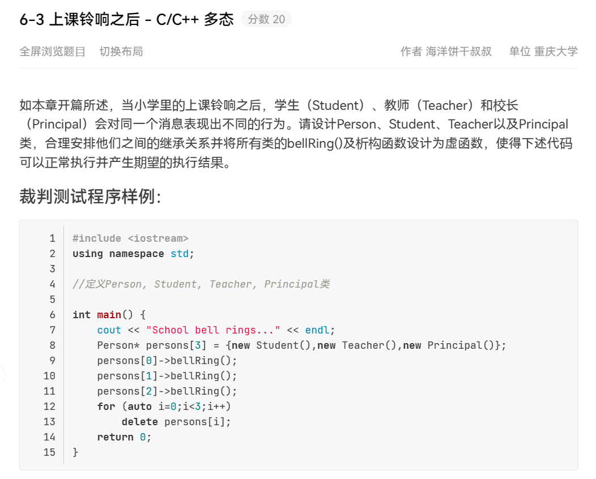Viewport: 596px width, 479px height.
Task: Click the partially visible circular button at left edge
Action: tap(2, 375)
